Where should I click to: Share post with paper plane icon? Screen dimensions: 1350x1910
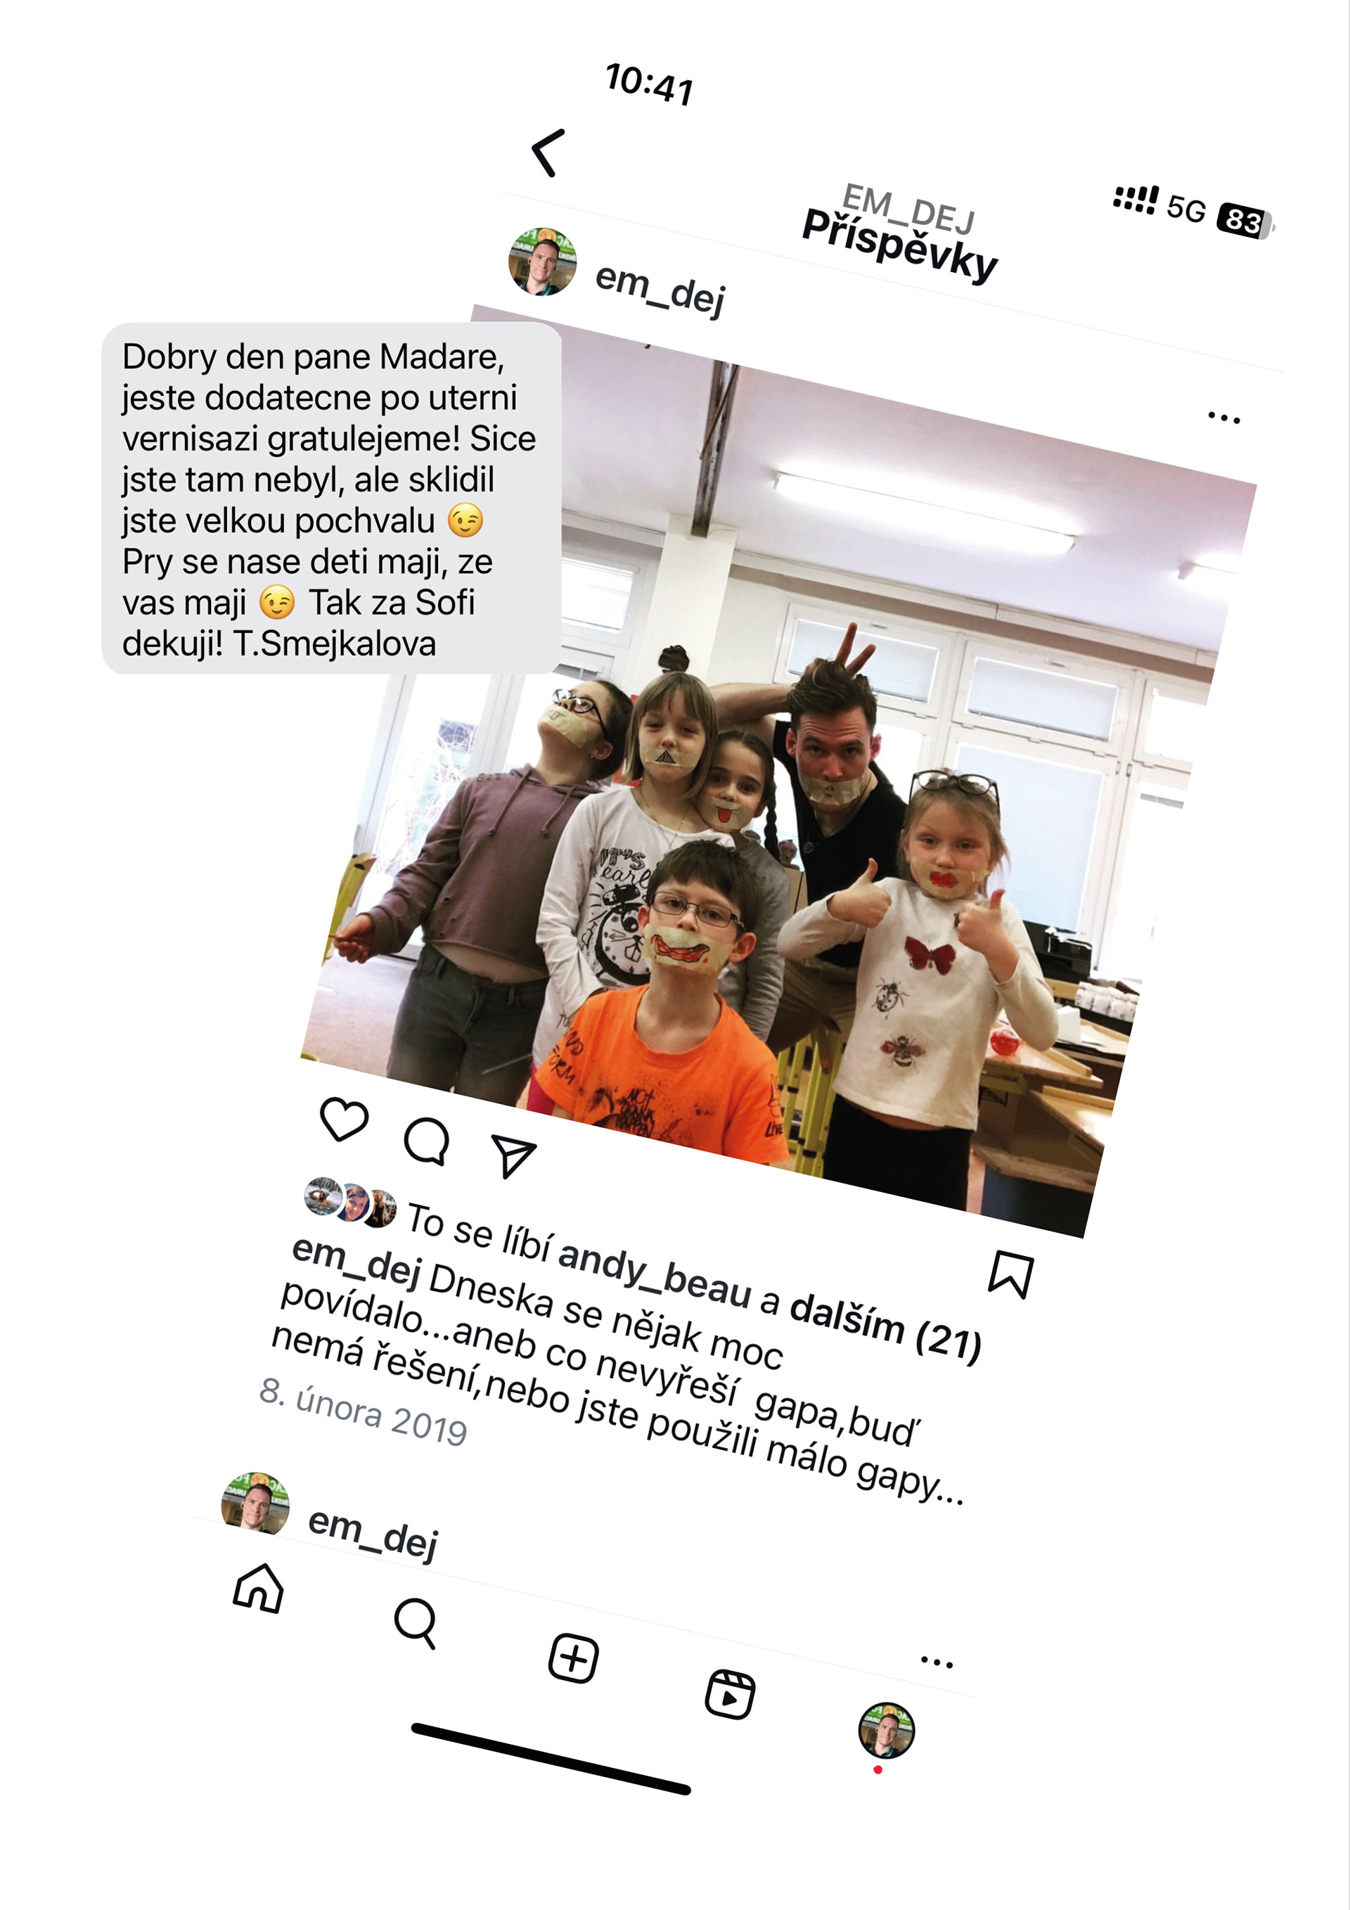click(513, 1155)
